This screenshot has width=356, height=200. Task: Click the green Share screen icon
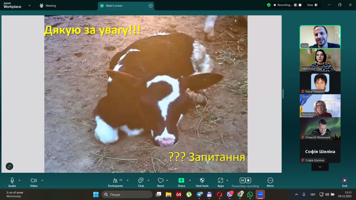(x=181, y=181)
